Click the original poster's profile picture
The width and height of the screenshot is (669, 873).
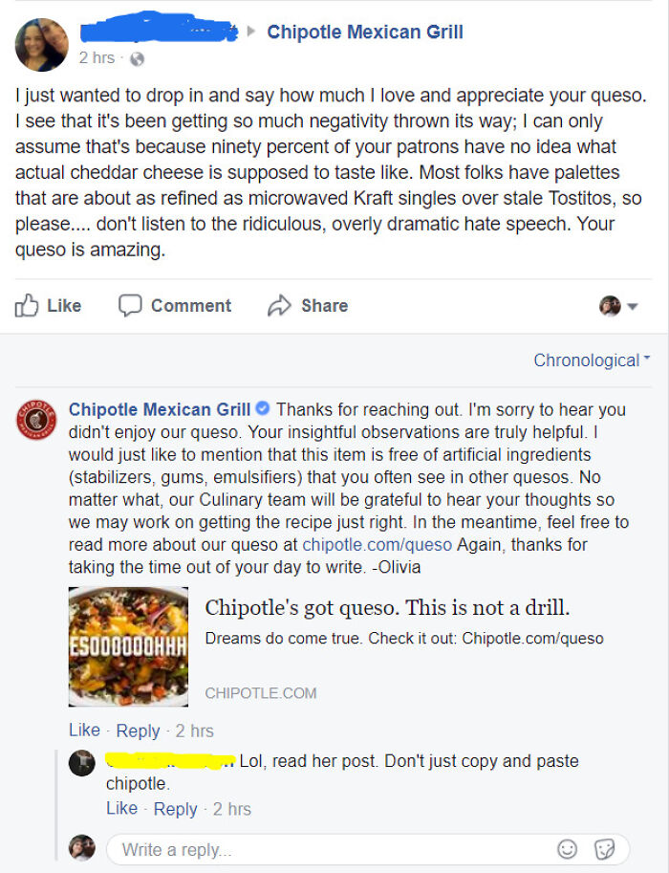click(40, 44)
